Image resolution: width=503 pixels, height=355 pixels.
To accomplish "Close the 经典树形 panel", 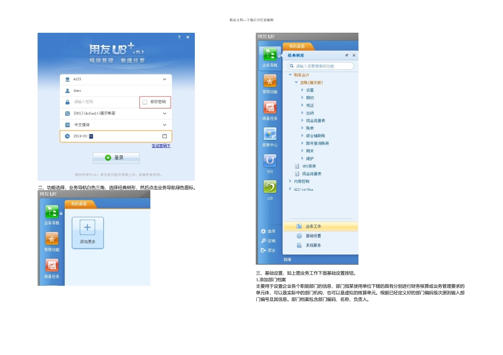I will (354, 55).
